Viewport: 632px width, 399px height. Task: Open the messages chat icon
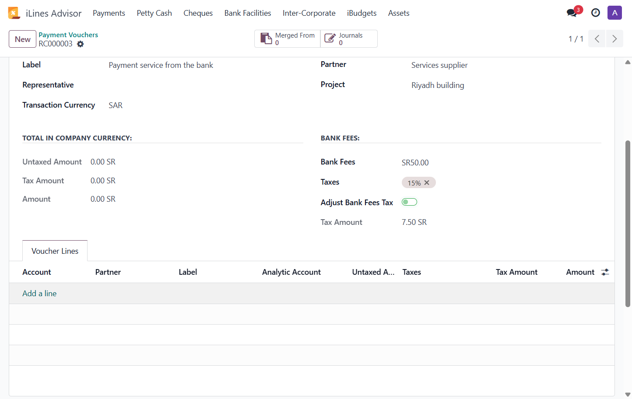572,13
